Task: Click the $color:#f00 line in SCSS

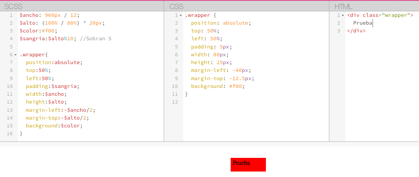Action: 38,31
